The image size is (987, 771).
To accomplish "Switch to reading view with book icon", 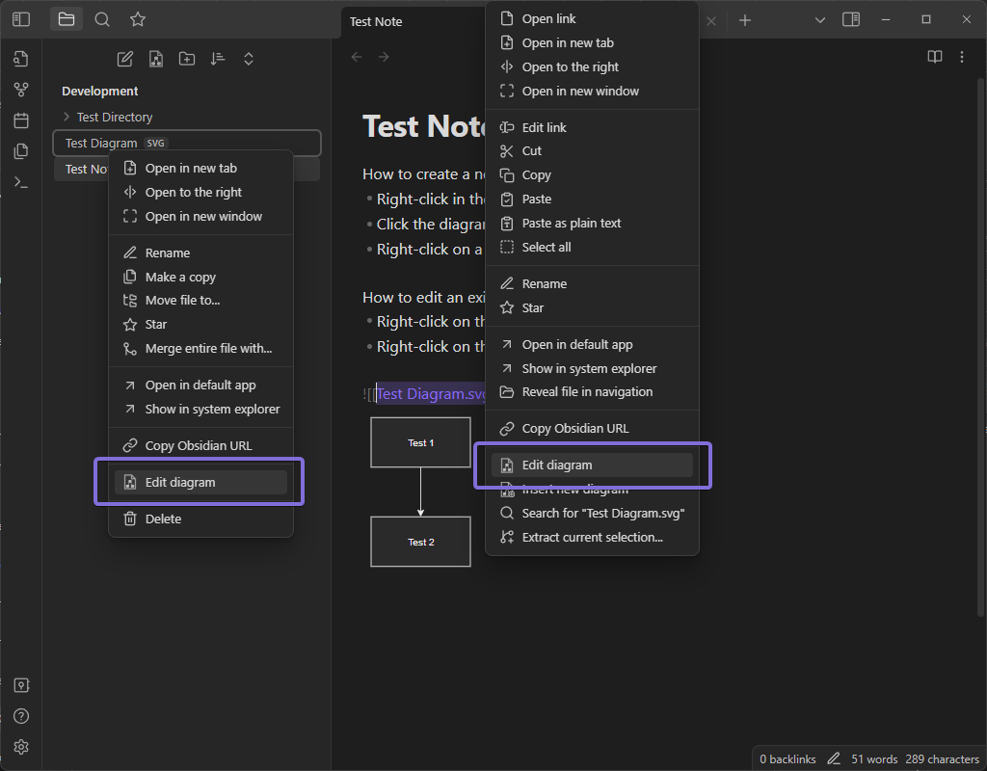I will (x=935, y=57).
